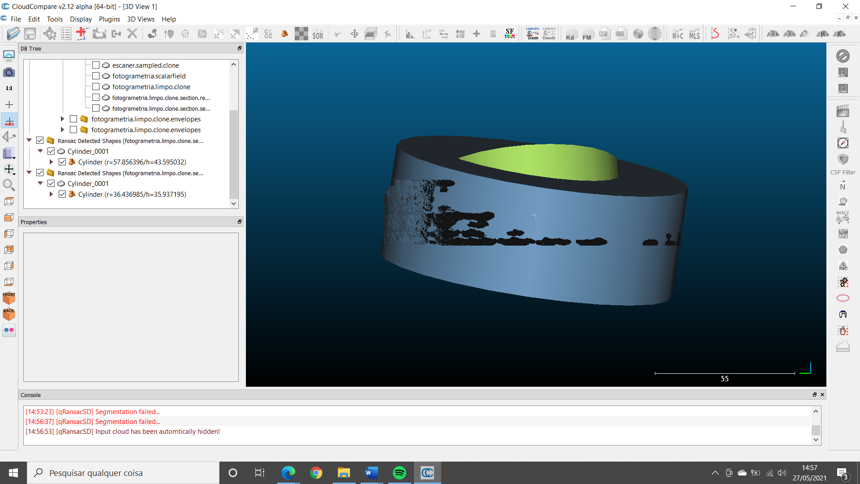The height and width of the screenshot is (484, 860).
Task: Disable the second Ransac Detected Shapes group
Action: click(x=39, y=173)
